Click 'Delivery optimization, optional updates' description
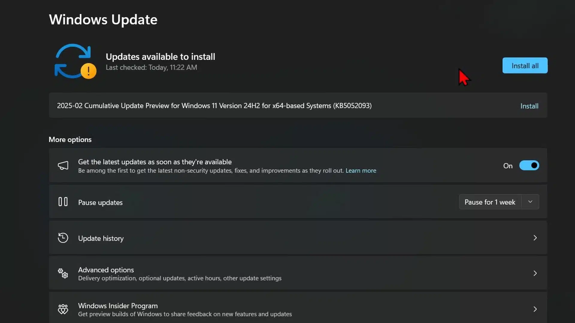Screen dimensions: 575x323 (x=180, y=278)
